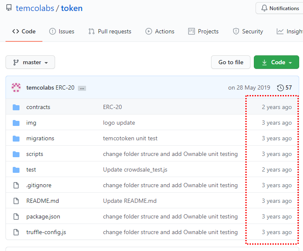Open the Pull requests tab
This screenshot has width=303, height=251.
click(110, 31)
